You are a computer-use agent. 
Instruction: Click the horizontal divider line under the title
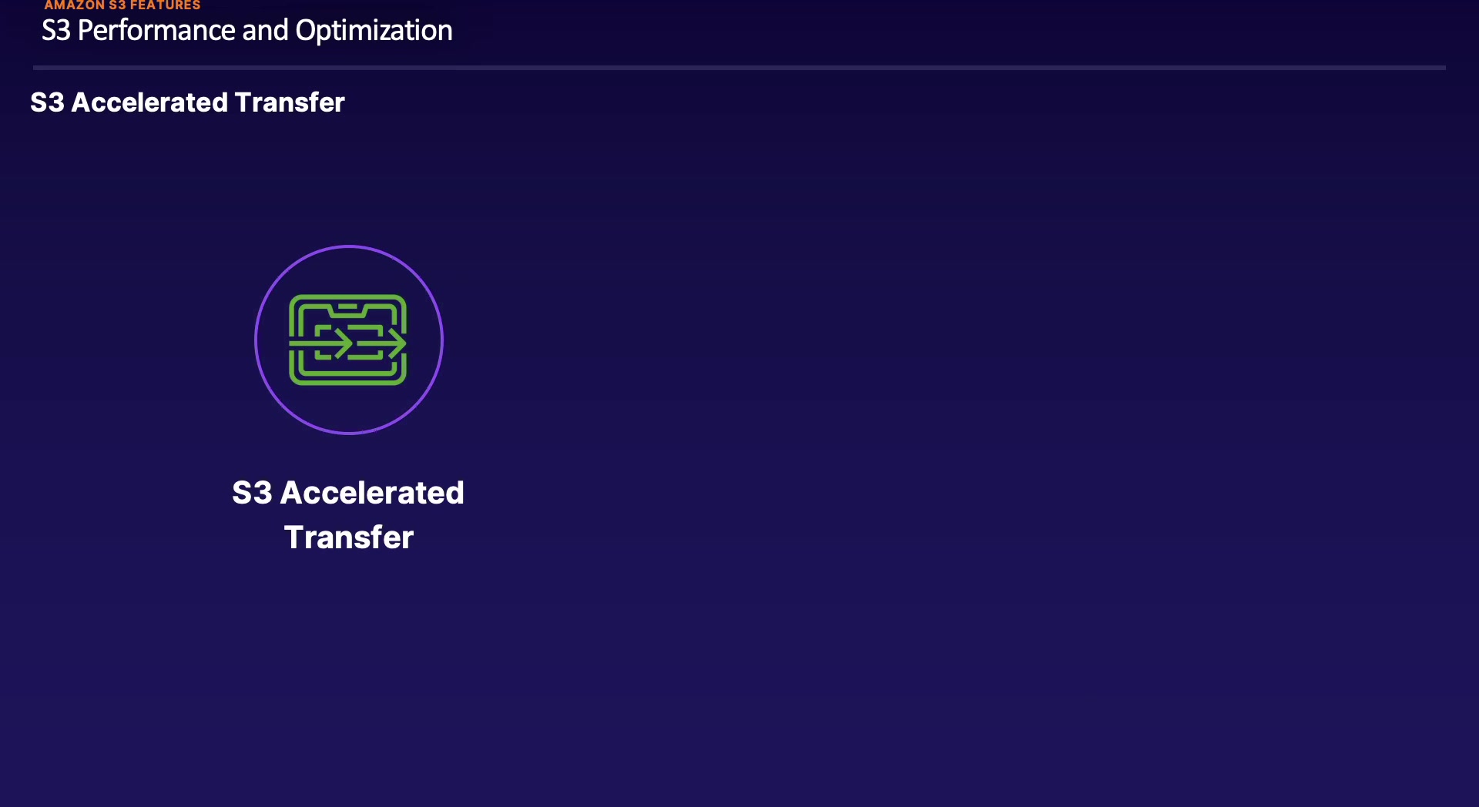(739, 68)
